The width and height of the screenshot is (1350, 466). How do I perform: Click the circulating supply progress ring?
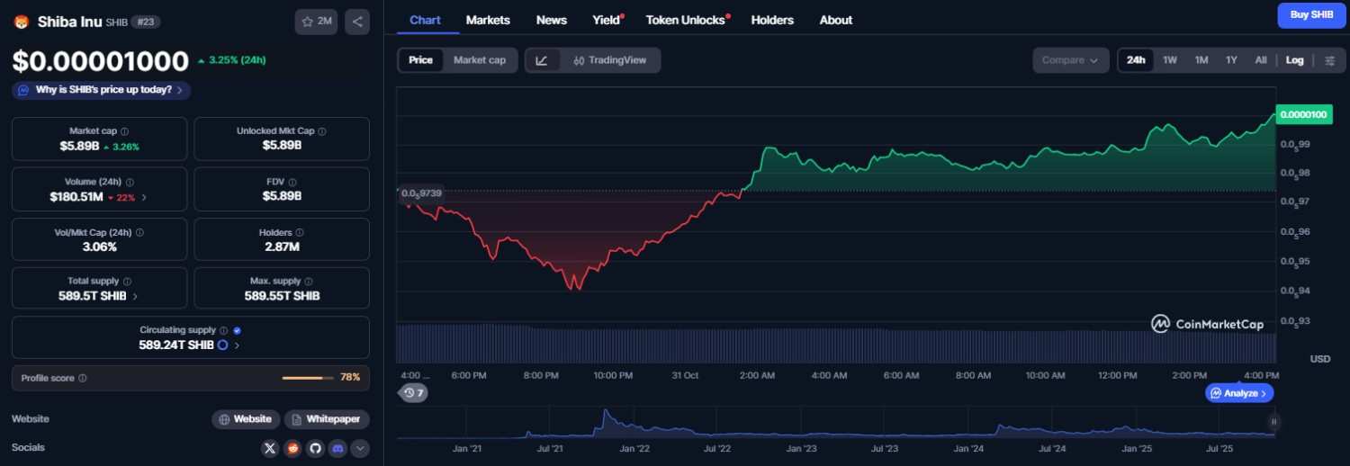(x=223, y=345)
